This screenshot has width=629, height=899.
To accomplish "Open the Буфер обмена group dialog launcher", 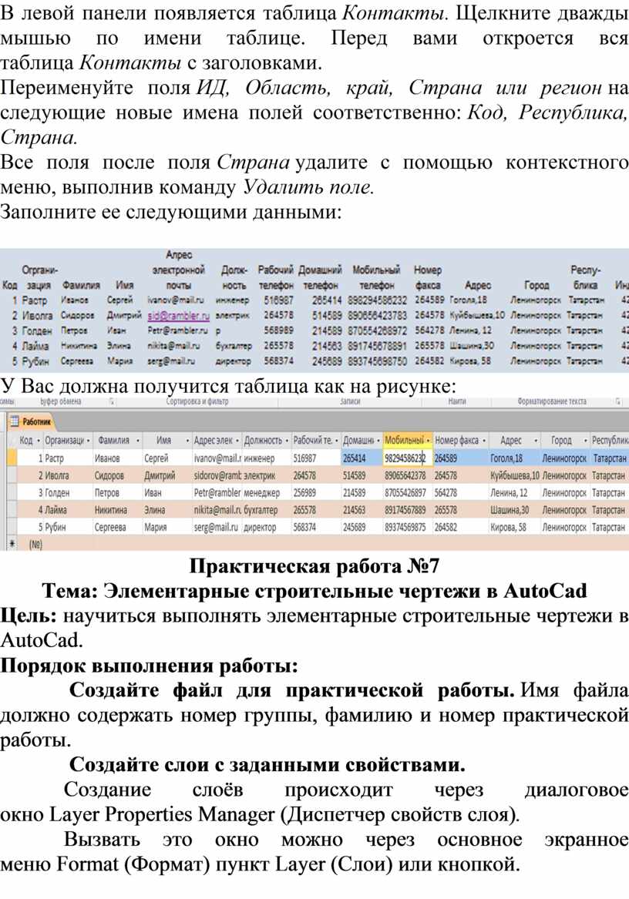I will pos(111,402).
